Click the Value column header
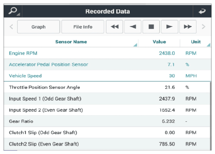The image size is (215, 154). tap(159, 42)
